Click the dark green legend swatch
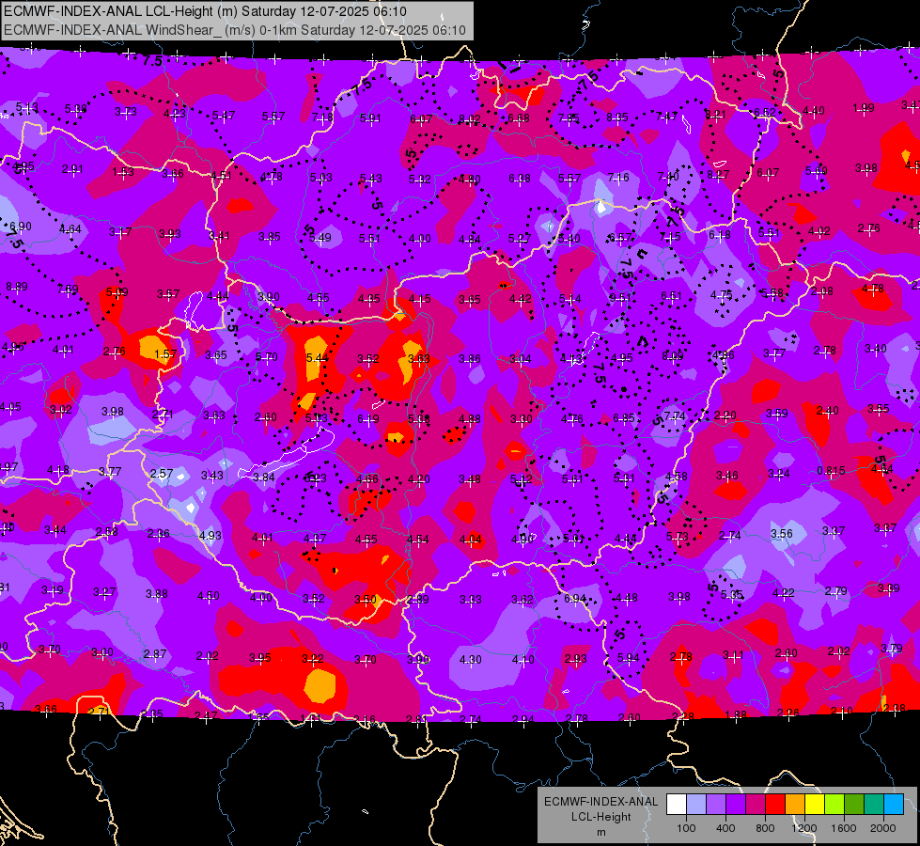The width and height of the screenshot is (920, 846). pyautogui.click(x=854, y=805)
